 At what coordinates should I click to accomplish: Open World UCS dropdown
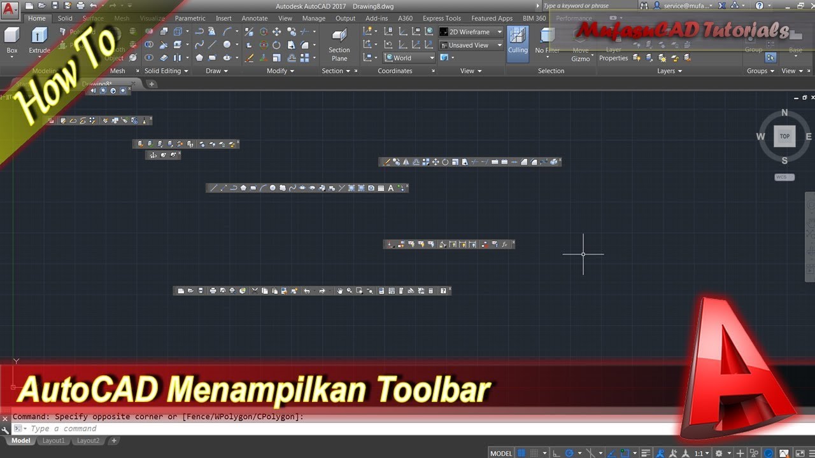coord(409,58)
